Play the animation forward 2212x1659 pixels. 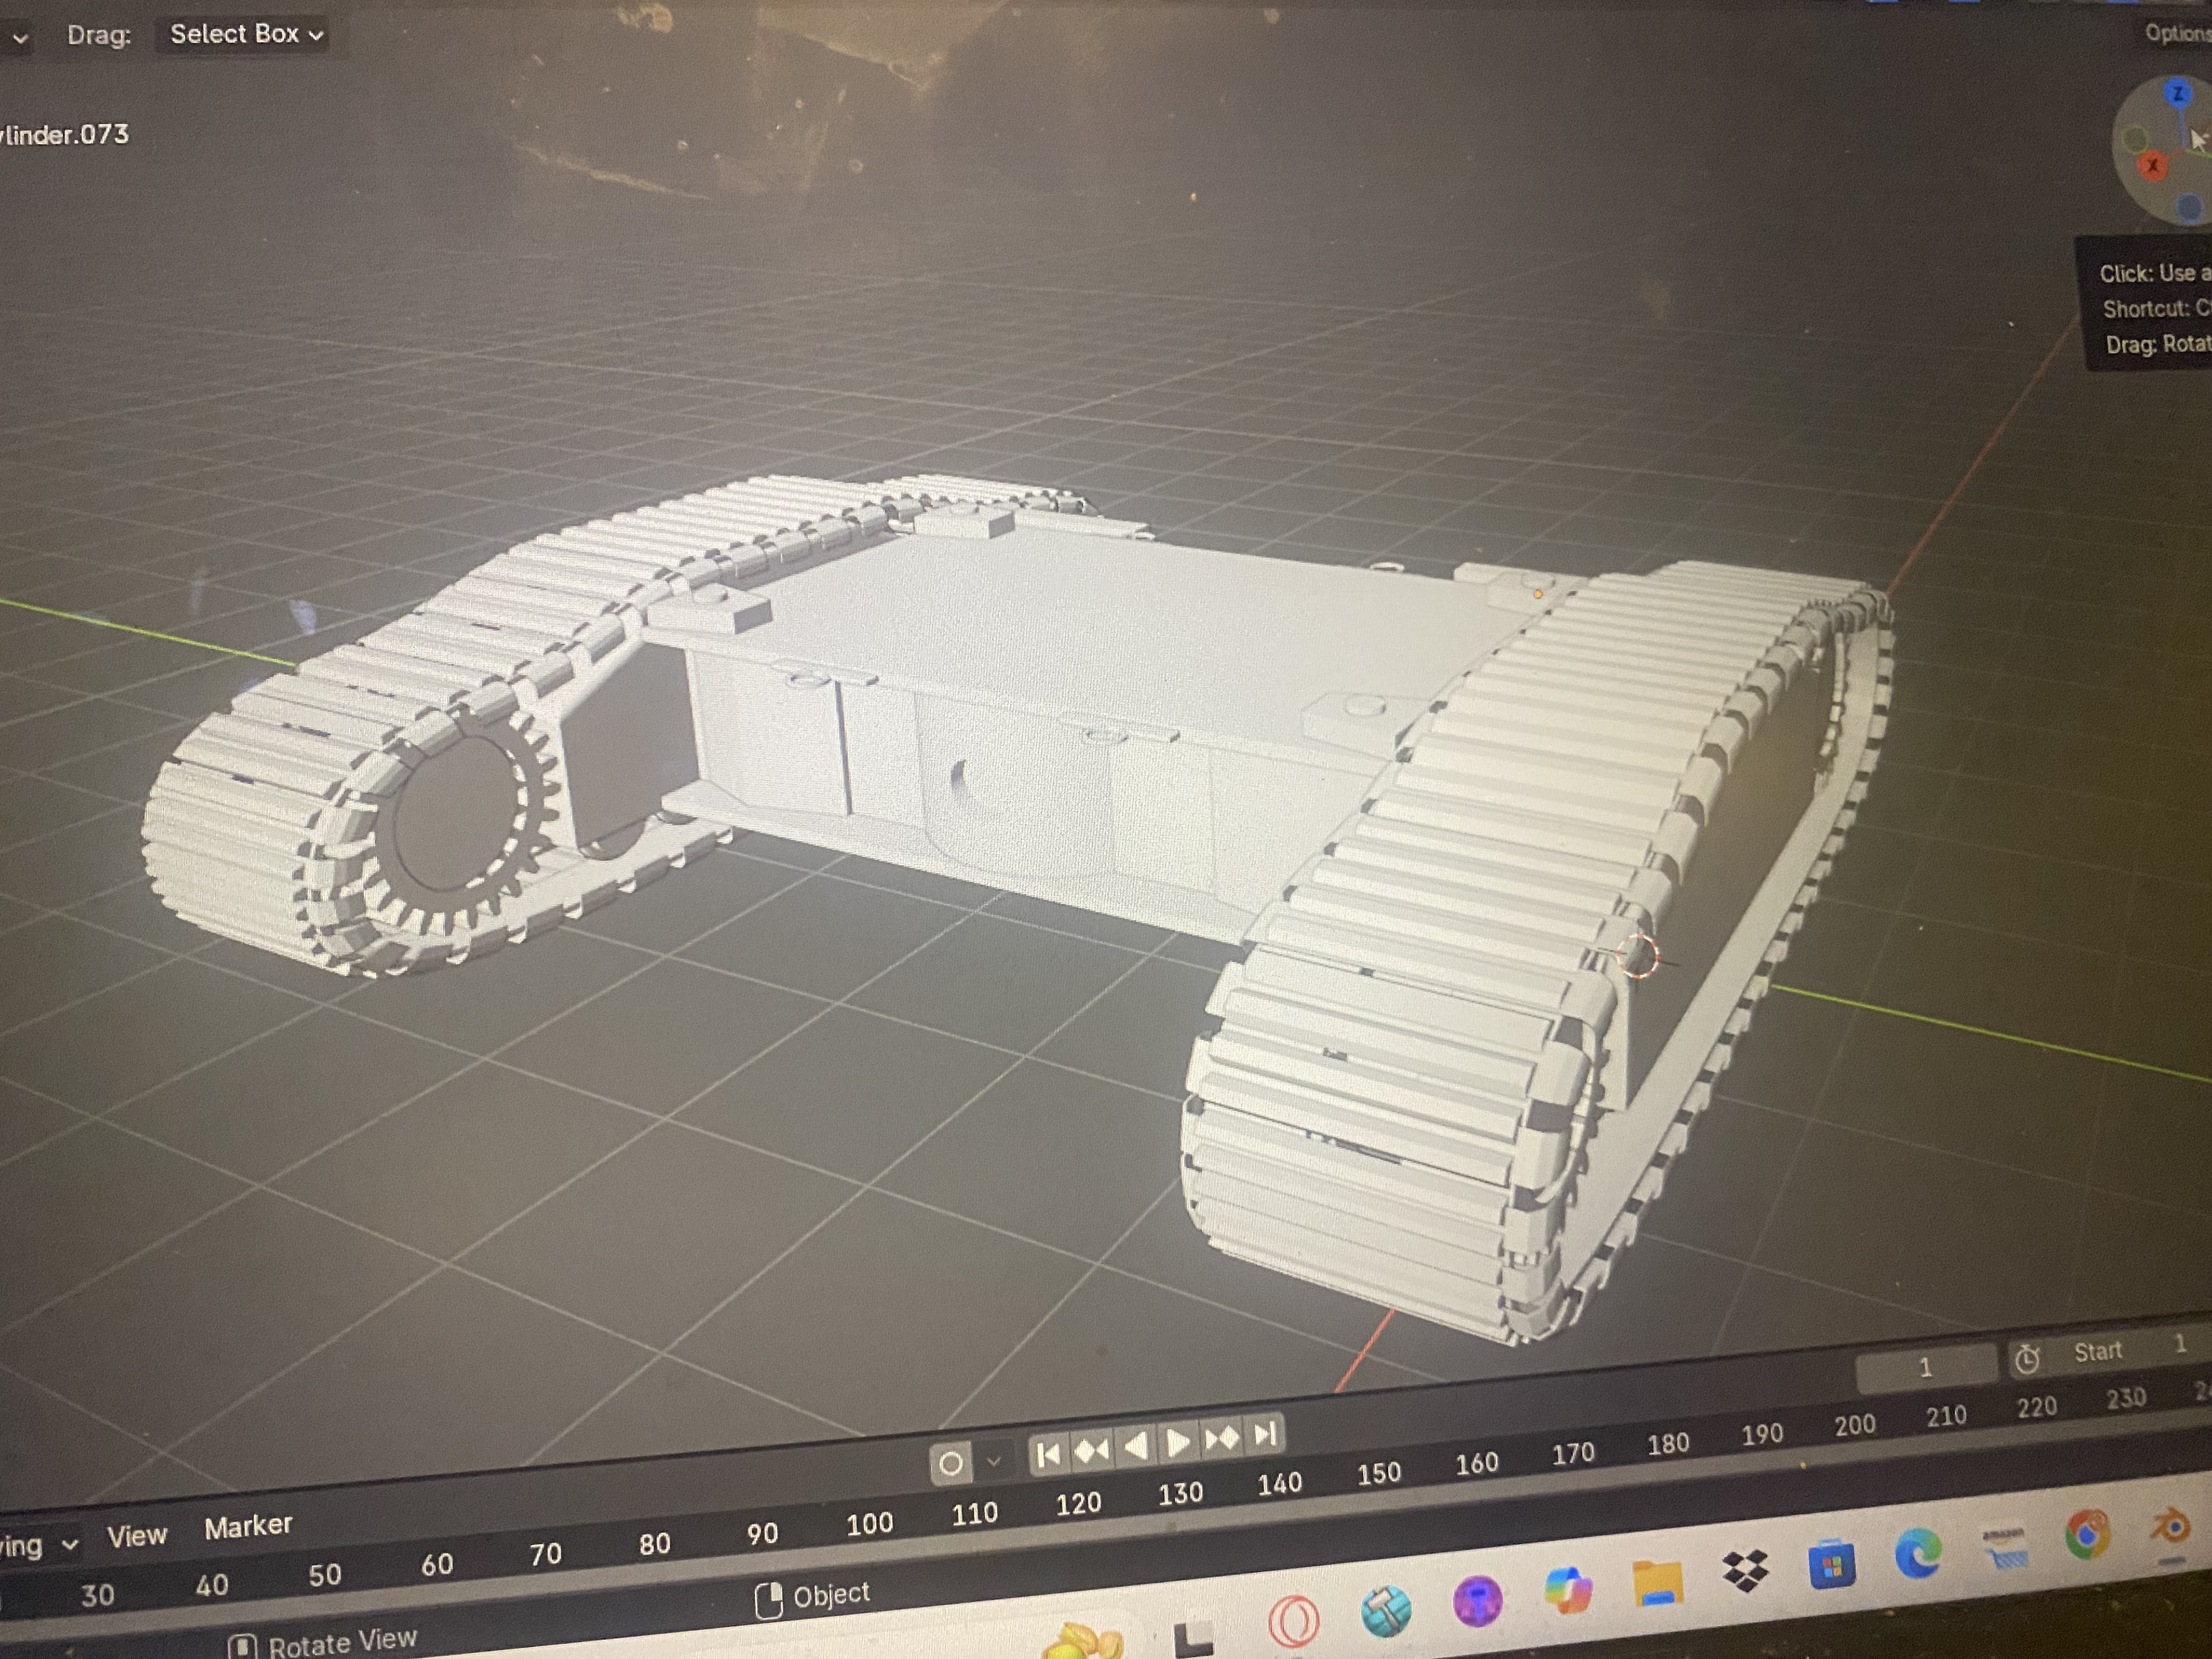1178,1442
